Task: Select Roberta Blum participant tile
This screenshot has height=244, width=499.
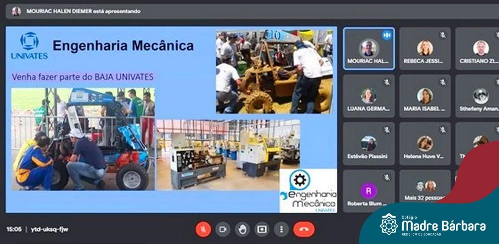Action: [x=369, y=191]
